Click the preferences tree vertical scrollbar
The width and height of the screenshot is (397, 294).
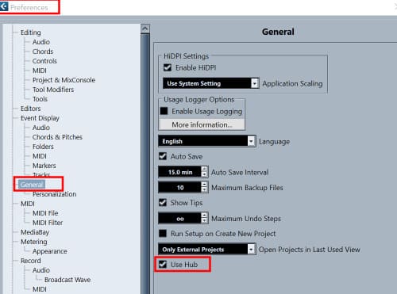(145, 164)
